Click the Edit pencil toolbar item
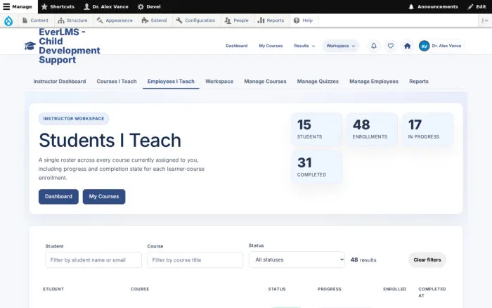Screen dimensions: 492x308 tap(477, 6)
